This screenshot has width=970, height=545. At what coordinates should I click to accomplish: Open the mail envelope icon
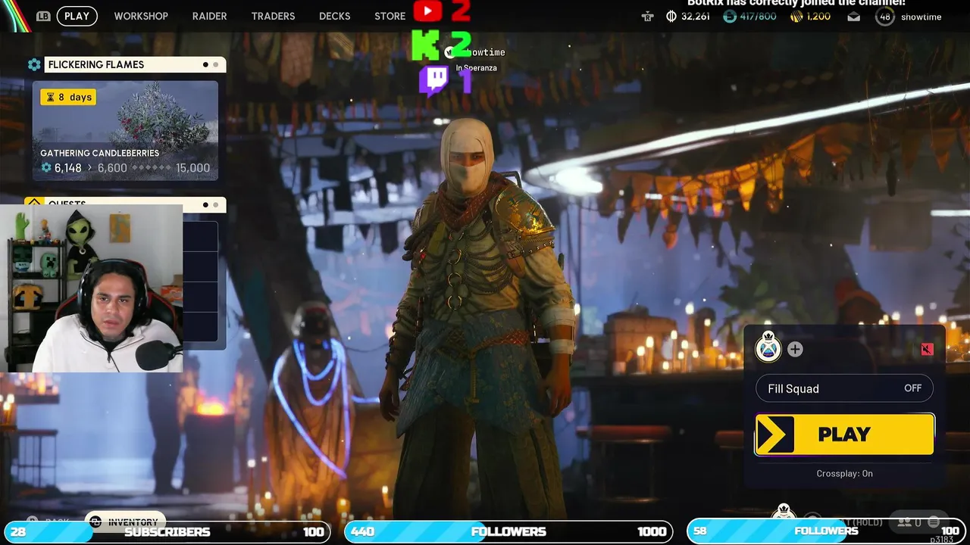(x=854, y=16)
